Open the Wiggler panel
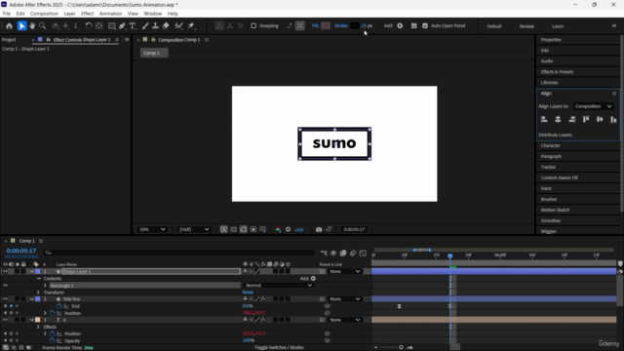The height and width of the screenshot is (351, 624). (x=548, y=231)
